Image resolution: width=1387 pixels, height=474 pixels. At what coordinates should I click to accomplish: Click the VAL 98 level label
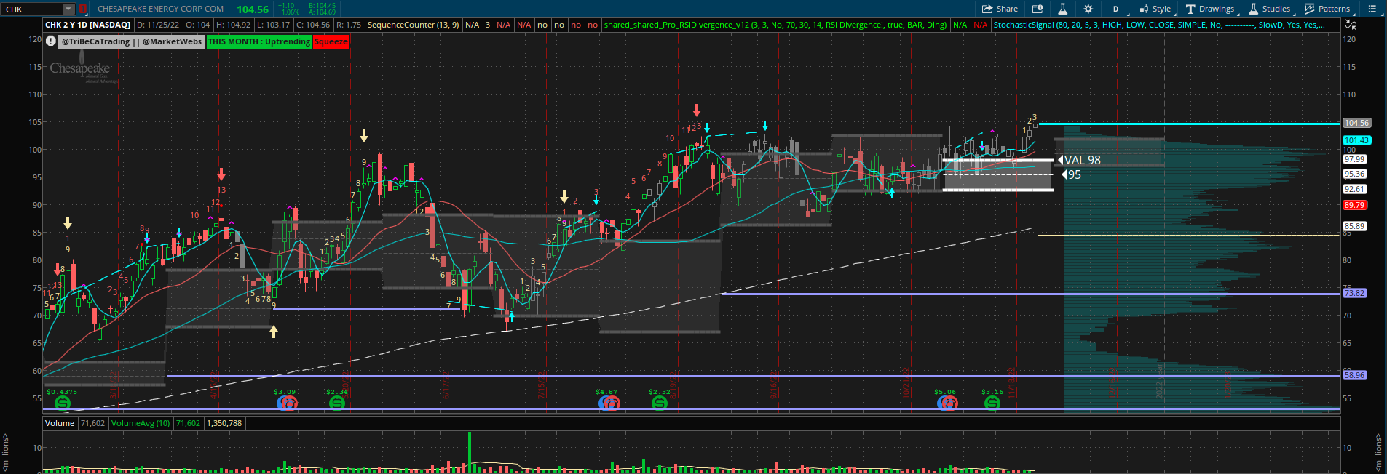coord(1081,160)
